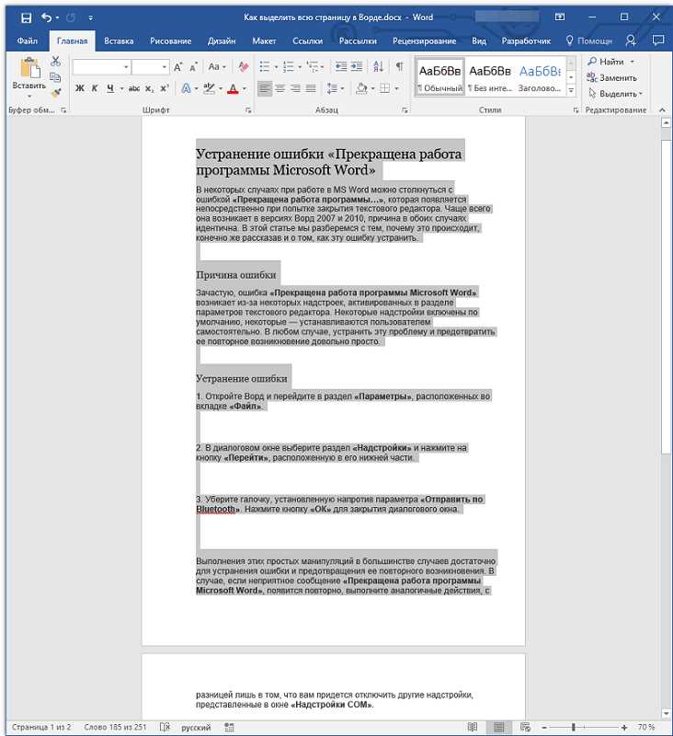Switch to the Дизайн tab

pos(222,40)
